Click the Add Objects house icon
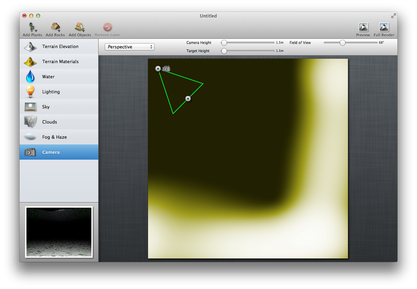417x289 pixels. coord(80,27)
